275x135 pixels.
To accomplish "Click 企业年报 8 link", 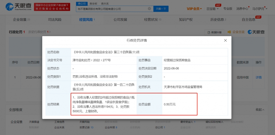I will [111, 127].
